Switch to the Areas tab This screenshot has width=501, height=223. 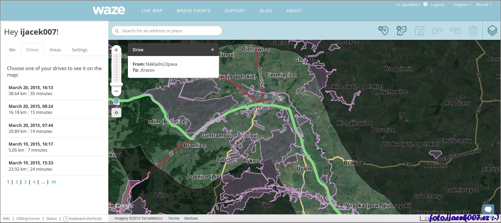click(x=55, y=50)
